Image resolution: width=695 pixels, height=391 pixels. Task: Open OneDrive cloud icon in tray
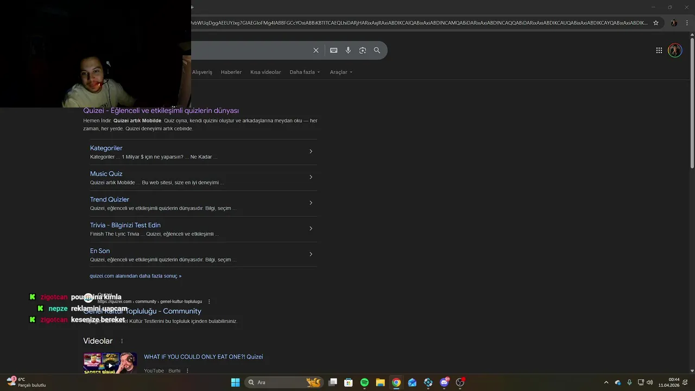(618, 382)
